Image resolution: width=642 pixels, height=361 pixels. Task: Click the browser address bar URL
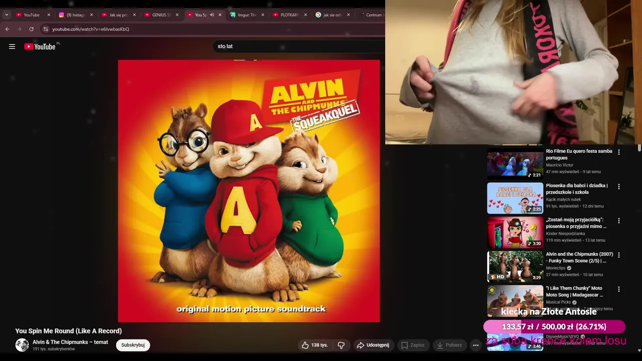(x=91, y=29)
